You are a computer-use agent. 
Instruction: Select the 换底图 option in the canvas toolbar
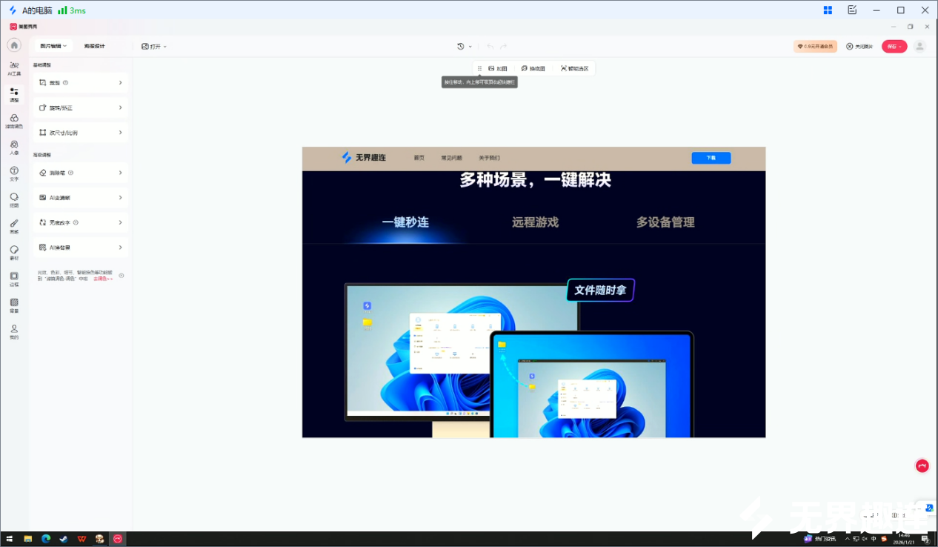533,67
